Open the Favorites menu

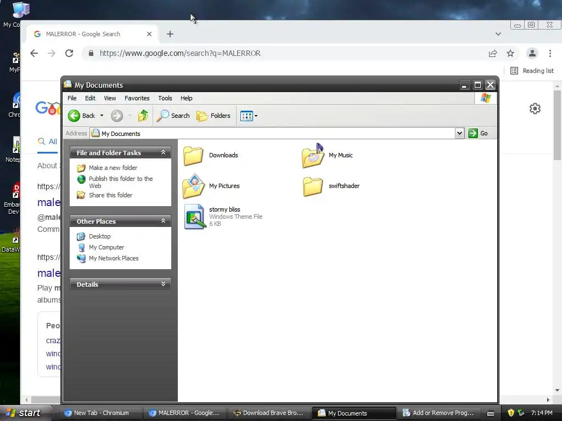[137, 98]
